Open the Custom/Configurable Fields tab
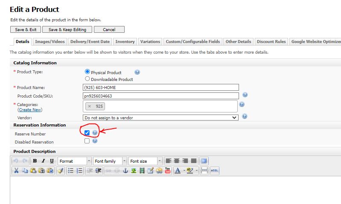 tap(192, 41)
